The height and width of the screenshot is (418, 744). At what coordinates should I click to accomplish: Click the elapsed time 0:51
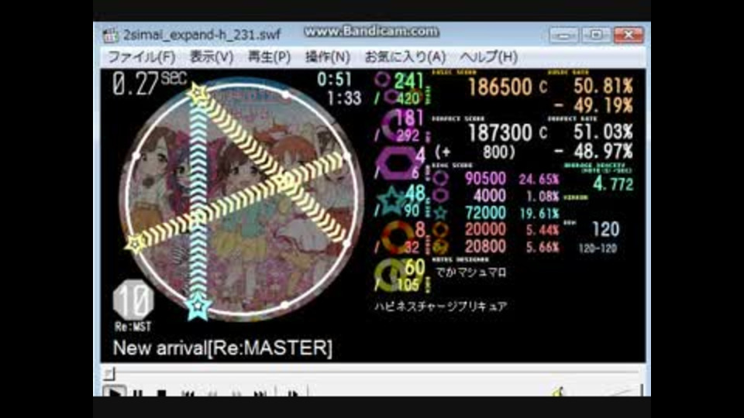(335, 80)
